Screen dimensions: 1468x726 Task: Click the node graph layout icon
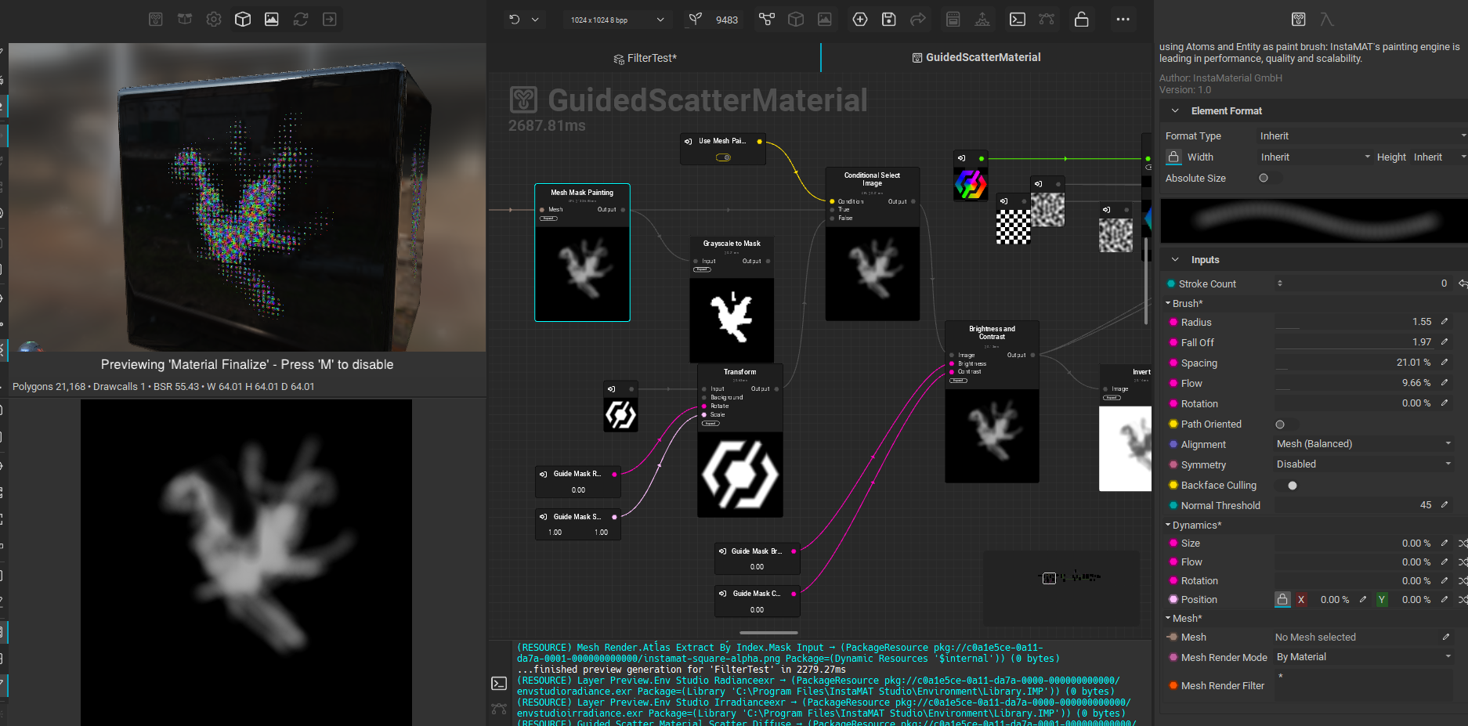tap(767, 20)
